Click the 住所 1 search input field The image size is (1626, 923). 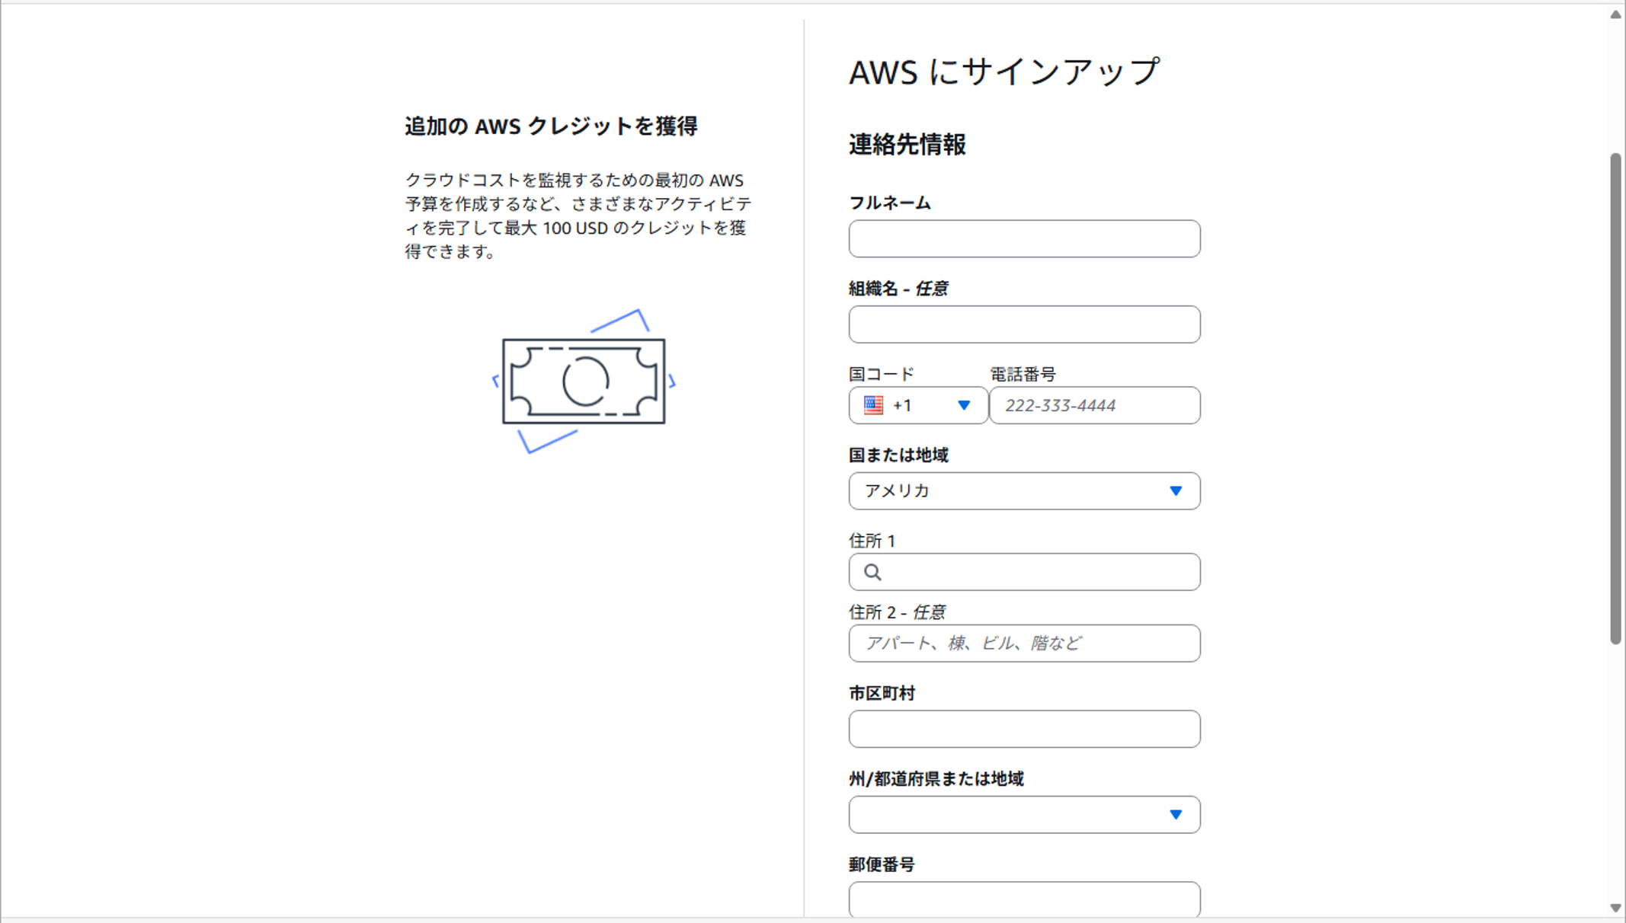pyautogui.click(x=1024, y=572)
